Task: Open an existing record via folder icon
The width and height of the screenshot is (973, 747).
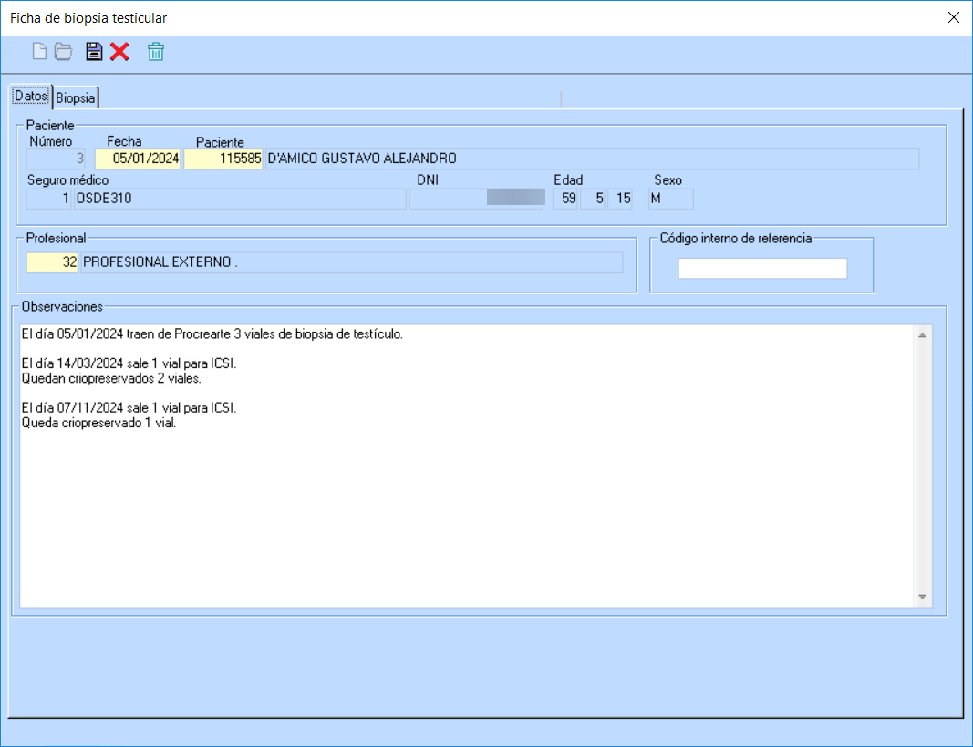Action: point(63,51)
